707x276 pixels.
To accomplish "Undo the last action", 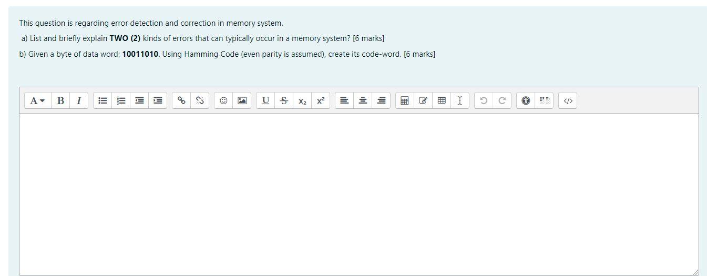I will pos(484,100).
